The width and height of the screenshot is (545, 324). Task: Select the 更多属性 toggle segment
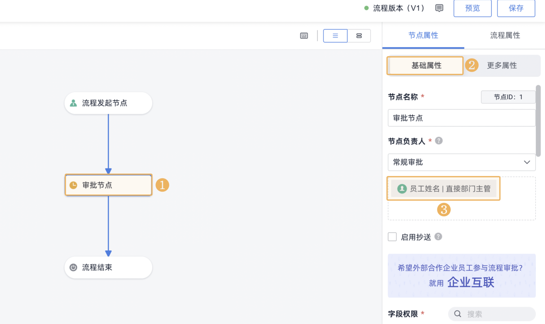click(x=501, y=65)
